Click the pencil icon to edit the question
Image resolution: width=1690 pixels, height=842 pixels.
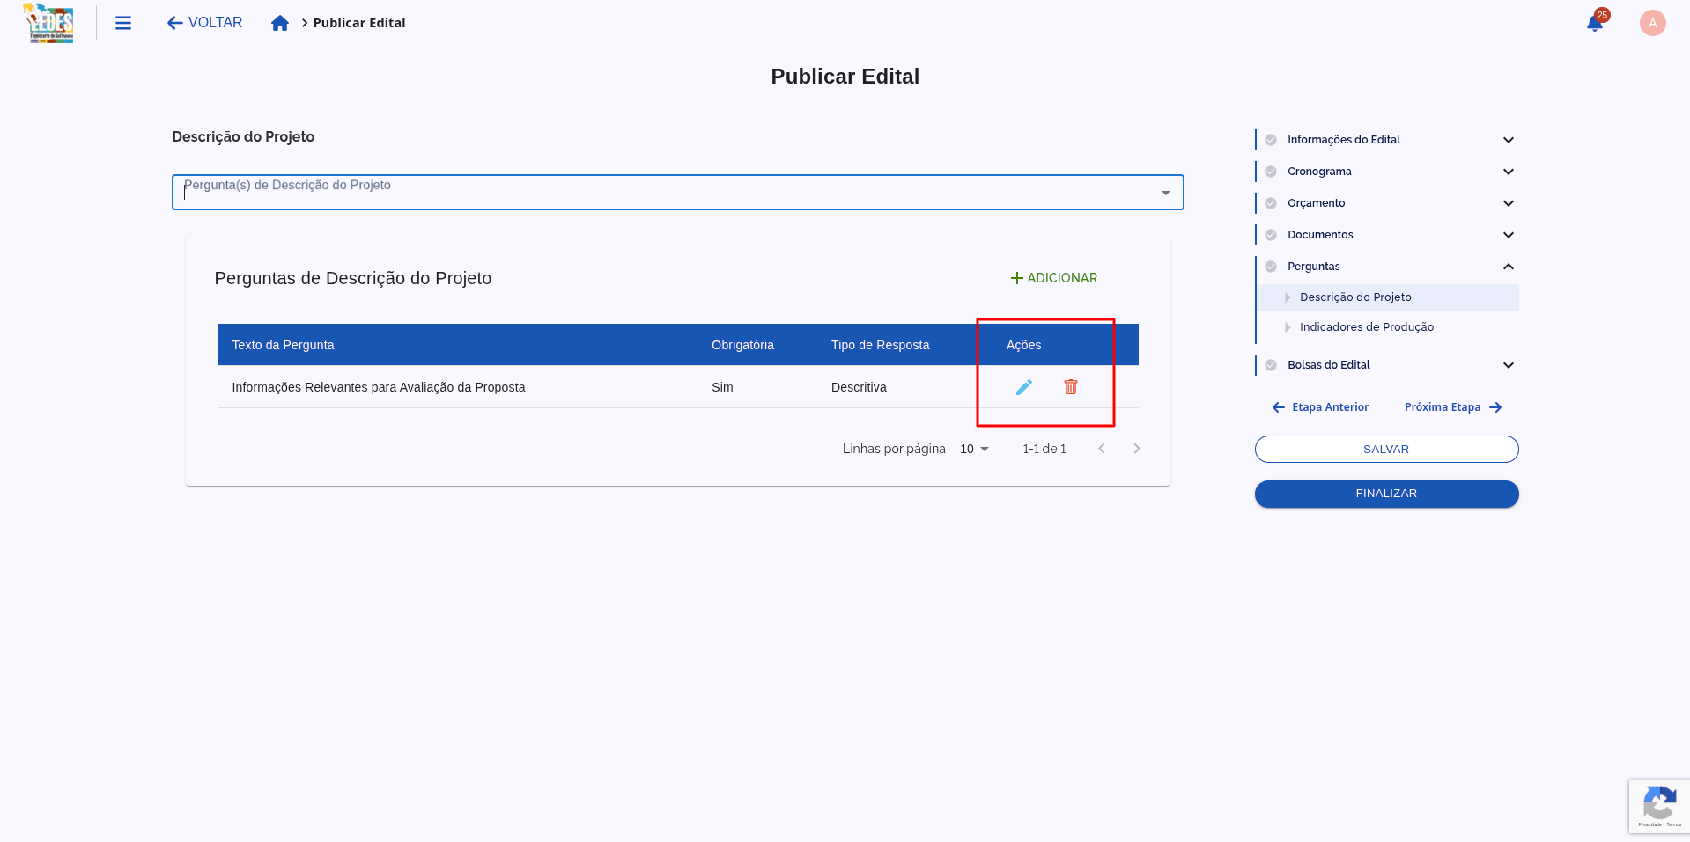point(1023,387)
